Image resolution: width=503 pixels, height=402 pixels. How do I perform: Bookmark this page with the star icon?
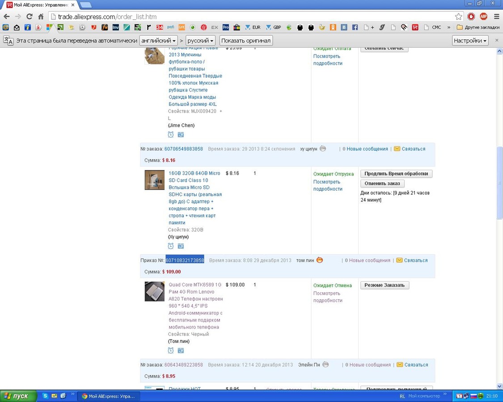click(x=459, y=17)
